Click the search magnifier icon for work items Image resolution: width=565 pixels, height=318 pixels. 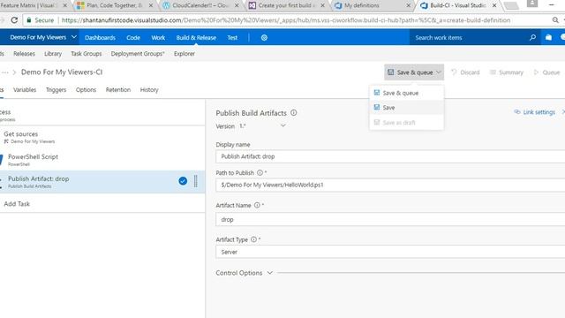532,37
